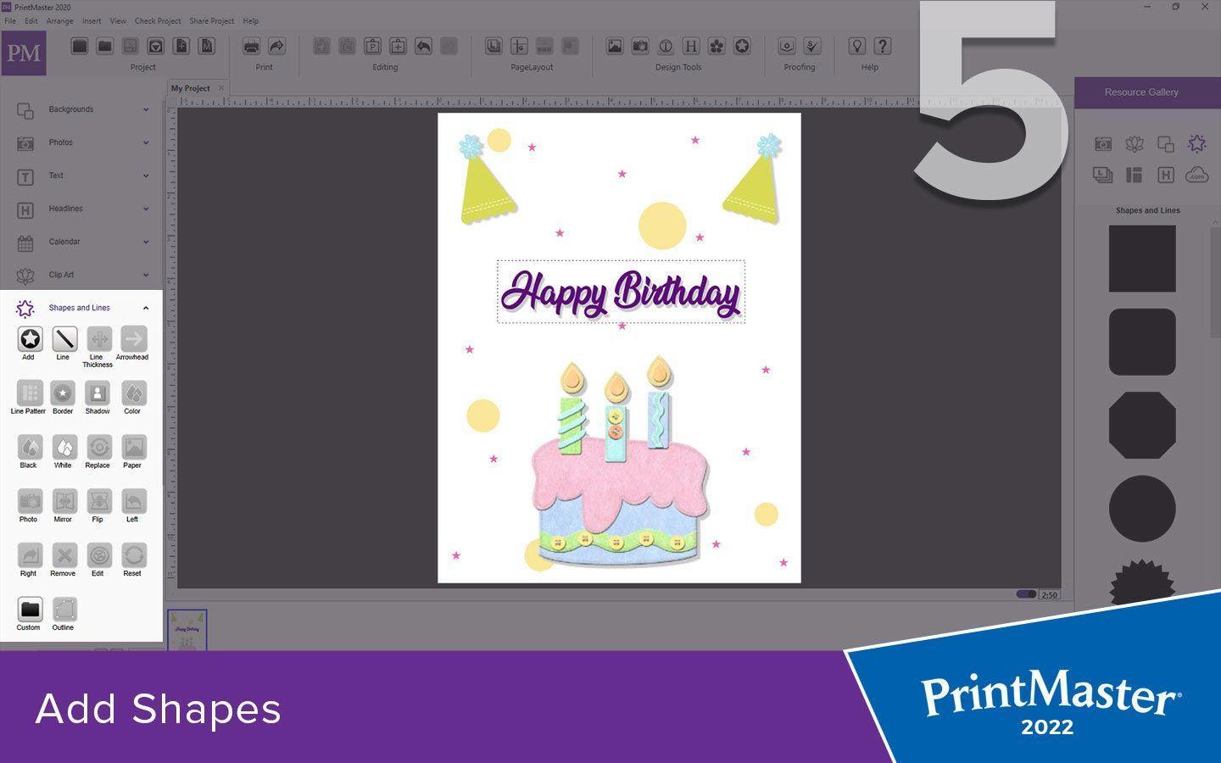This screenshot has width=1221, height=763.
Task: Open the Print tool in the toolbar
Action: [252, 47]
